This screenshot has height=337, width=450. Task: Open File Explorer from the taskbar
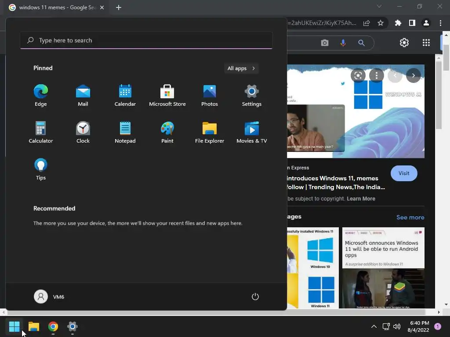tap(34, 326)
